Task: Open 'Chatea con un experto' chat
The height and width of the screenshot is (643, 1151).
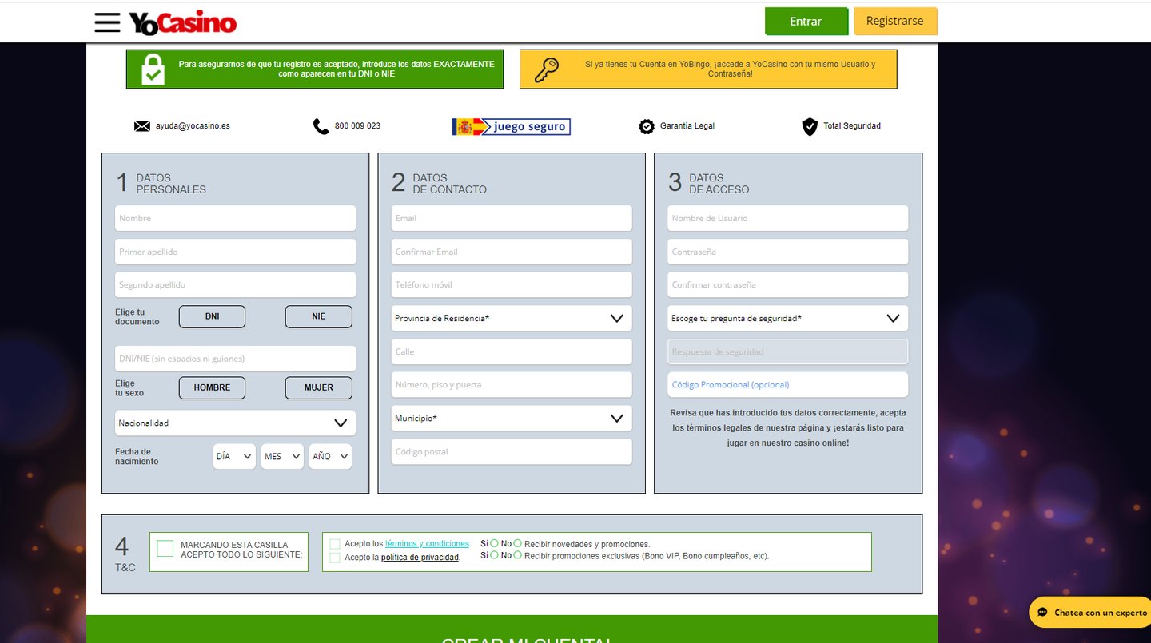Action: (x=1089, y=613)
